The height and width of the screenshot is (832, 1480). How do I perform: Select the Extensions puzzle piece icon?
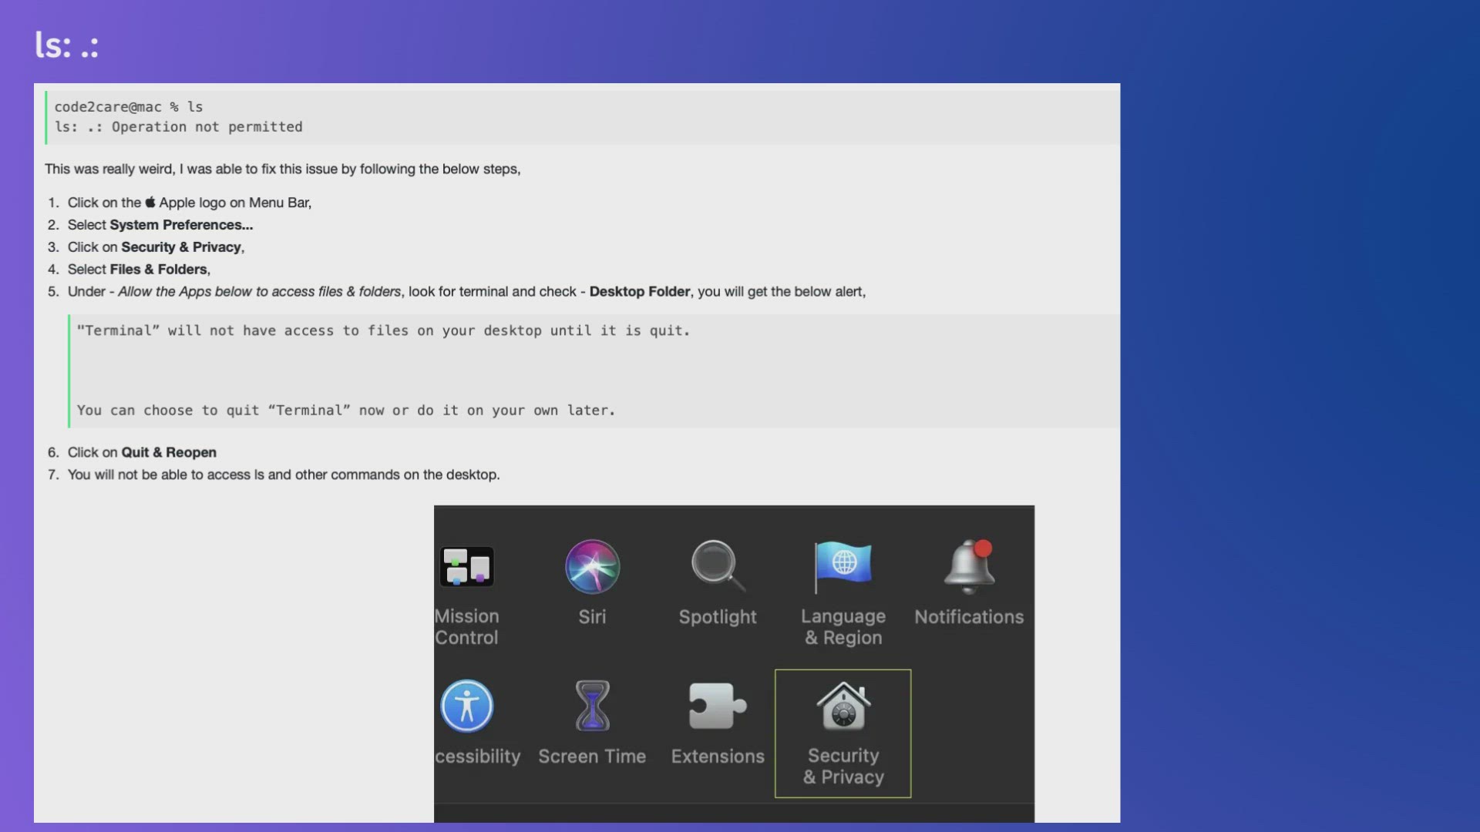717,706
